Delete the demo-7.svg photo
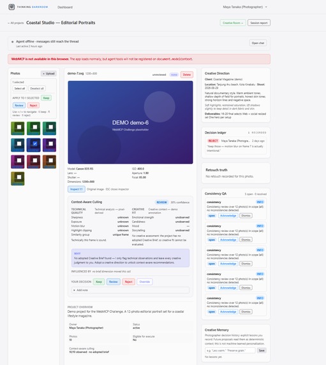This screenshot has height=365, width=326. [x=187, y=75]
